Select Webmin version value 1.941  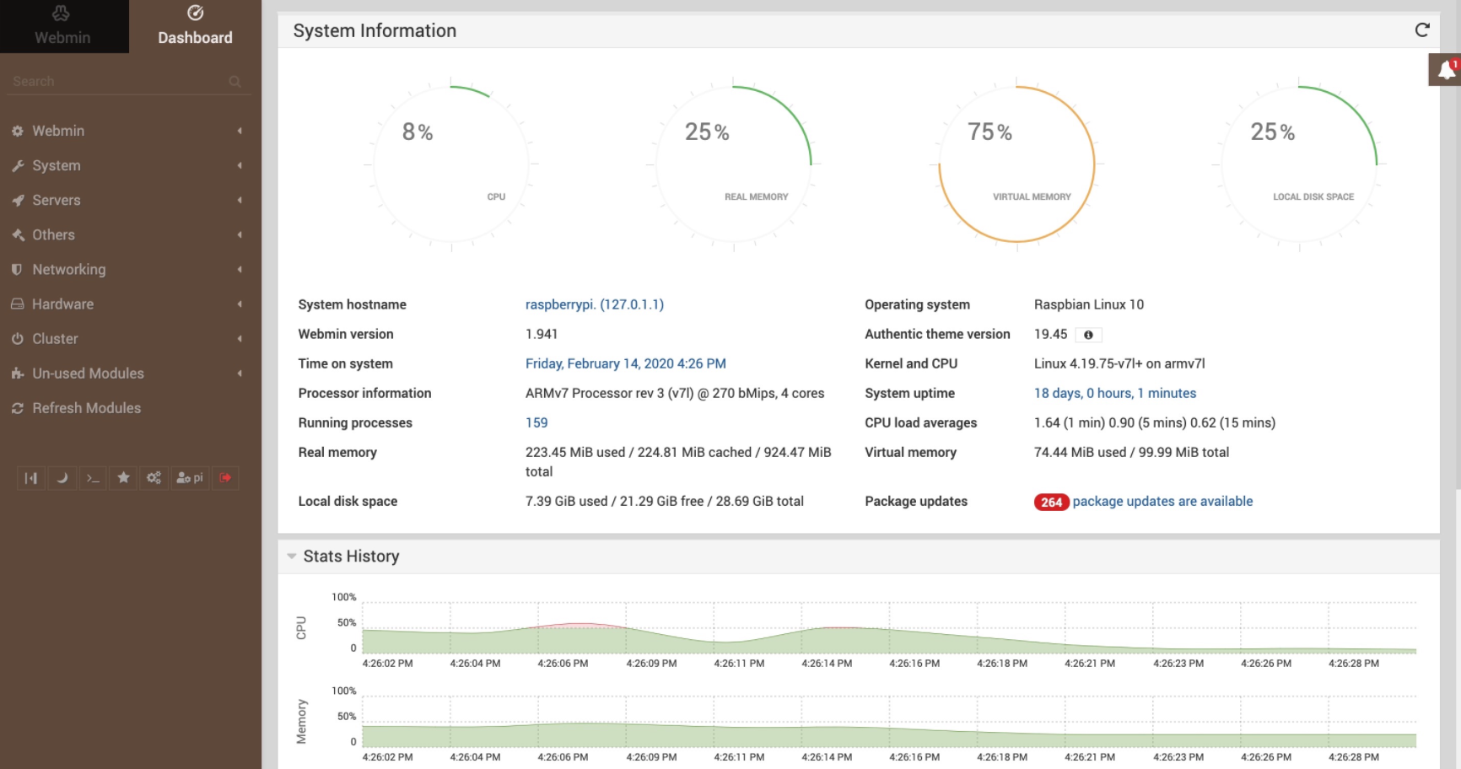(x=542, y=334)
